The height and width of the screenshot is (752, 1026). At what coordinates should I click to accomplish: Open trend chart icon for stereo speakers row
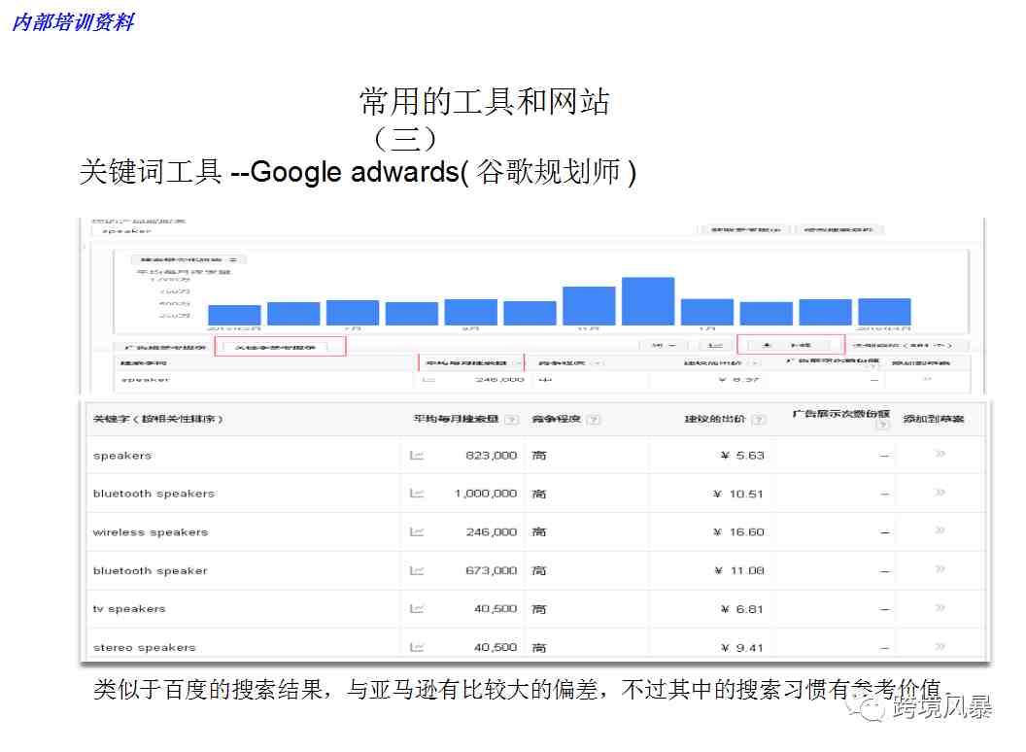416,647
